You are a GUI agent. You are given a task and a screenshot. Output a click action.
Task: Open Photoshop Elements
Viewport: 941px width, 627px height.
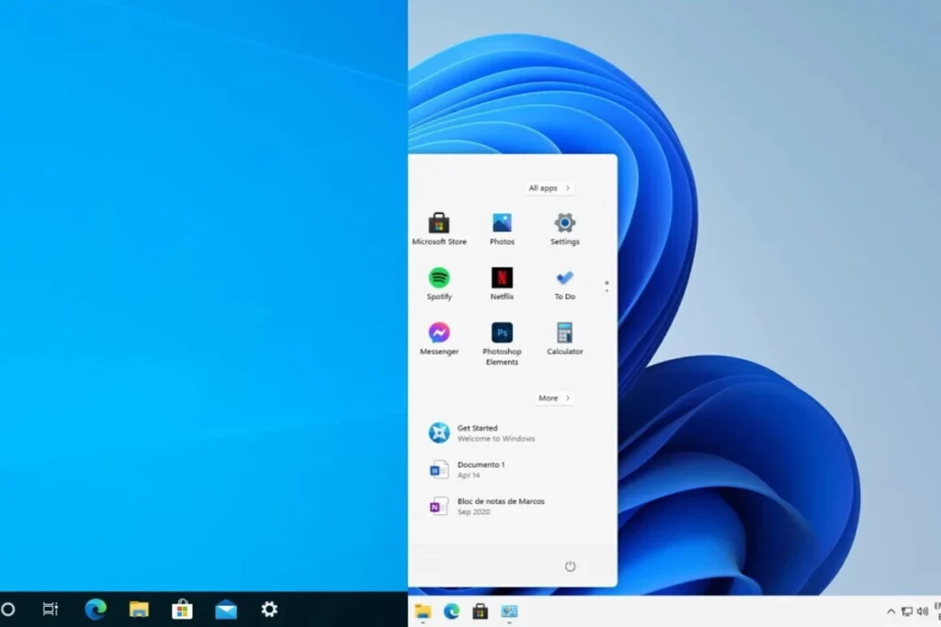[502, 335]
